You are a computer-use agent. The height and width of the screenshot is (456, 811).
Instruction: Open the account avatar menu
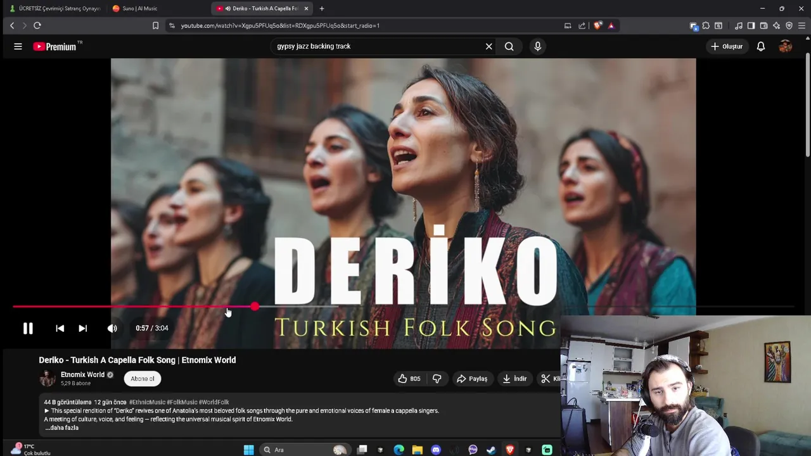coord(786,46)
